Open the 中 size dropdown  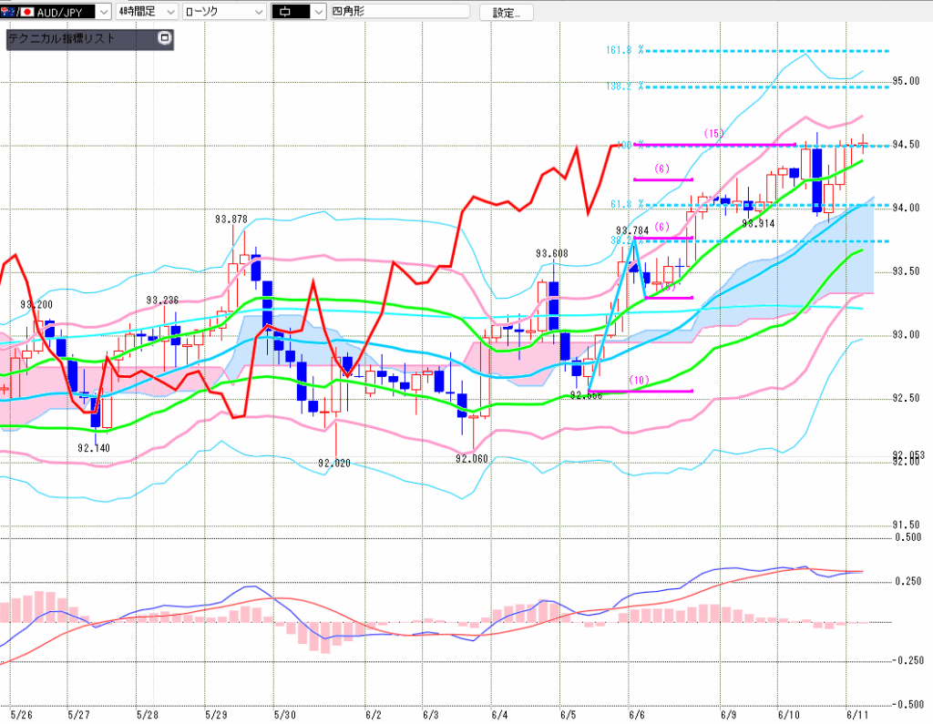click(x=298, y=11)
